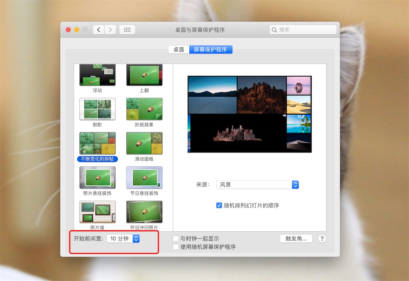Select the 上翻 screen saver thumbnail

(144, 75)
